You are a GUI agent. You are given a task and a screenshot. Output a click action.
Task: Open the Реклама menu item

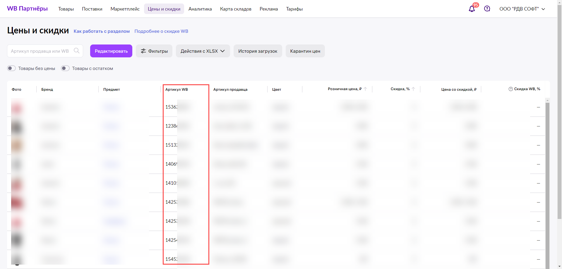[x=268, y=9]
